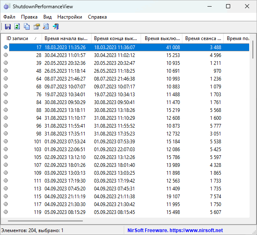Open the NirSoft website link
Screen dimensions: 257x235
[x=175, y=230]
